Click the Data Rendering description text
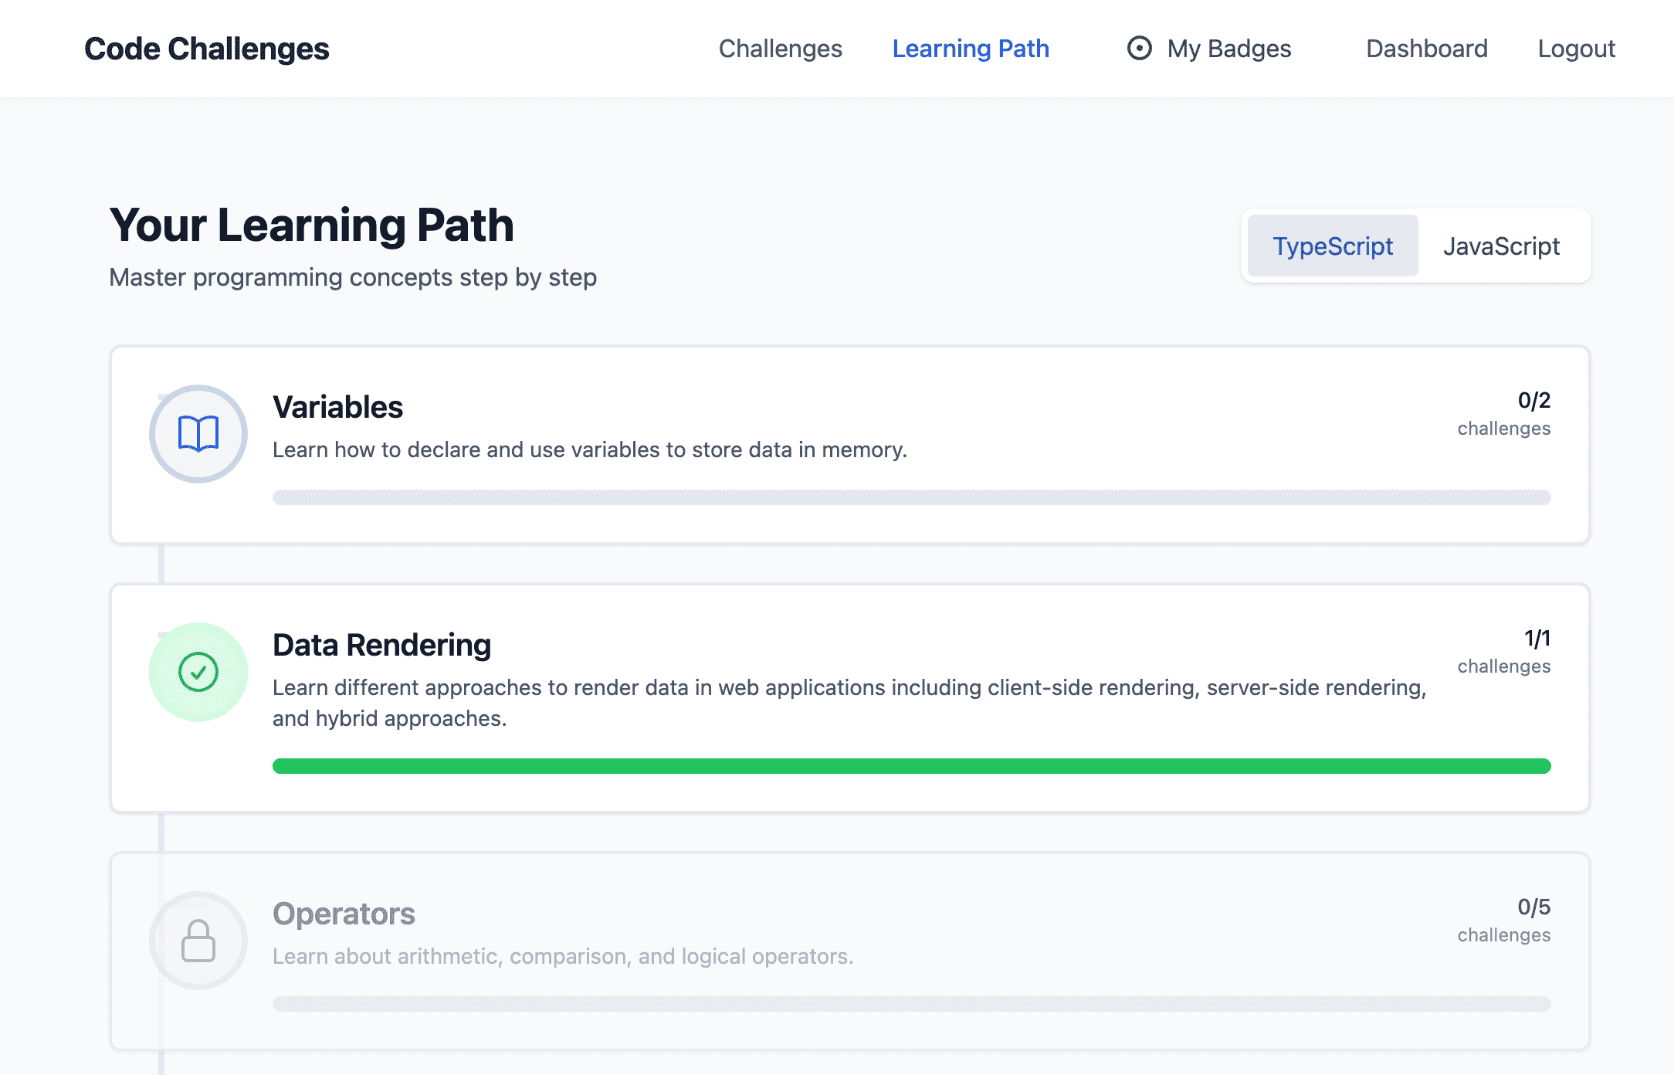The image size is (1674, 1075). pyautogui.click(x=849, y=703)
